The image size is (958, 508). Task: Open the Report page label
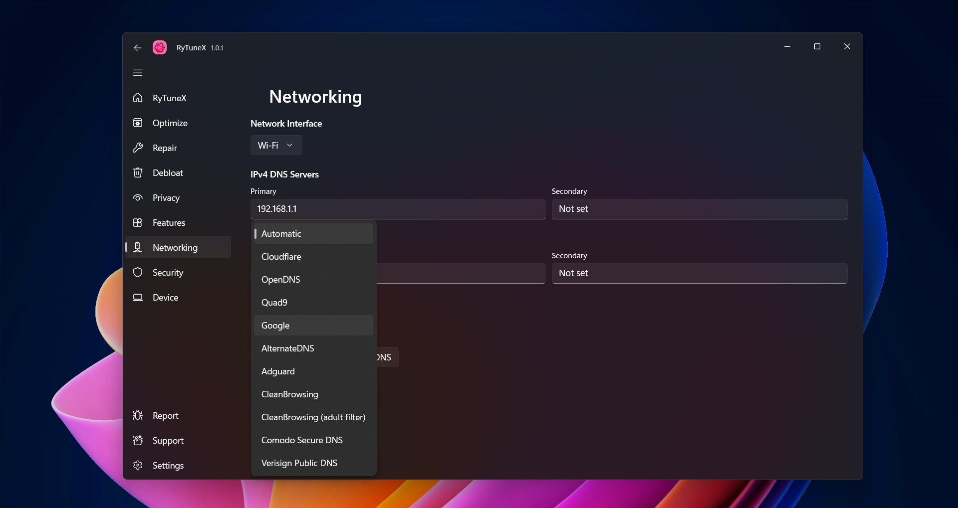click(165, 415)
